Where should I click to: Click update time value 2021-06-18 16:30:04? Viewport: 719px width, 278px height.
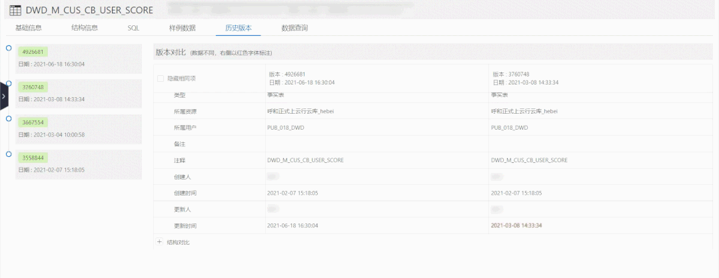293,225
